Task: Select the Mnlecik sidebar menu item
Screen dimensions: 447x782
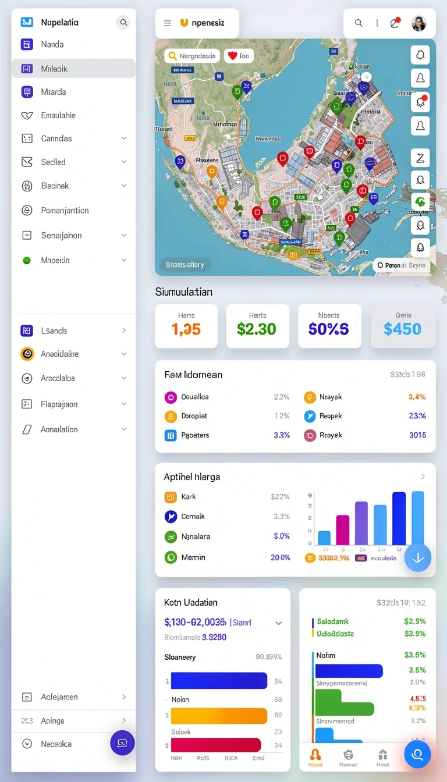Action: click(73, 69)
